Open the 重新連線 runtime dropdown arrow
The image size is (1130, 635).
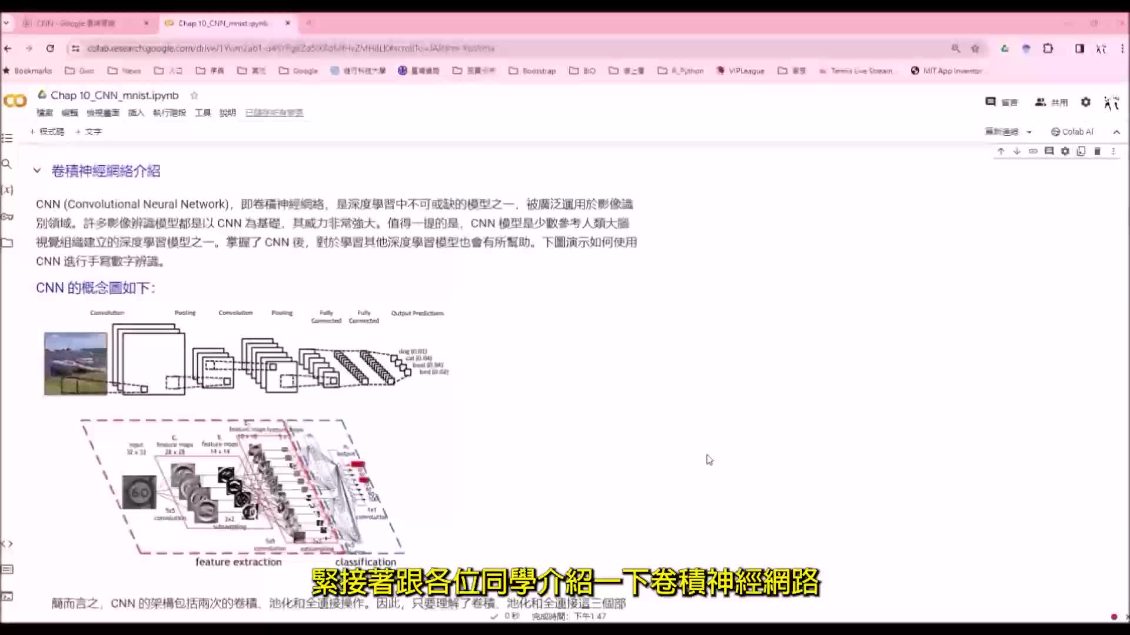(x=1029, y=132)
